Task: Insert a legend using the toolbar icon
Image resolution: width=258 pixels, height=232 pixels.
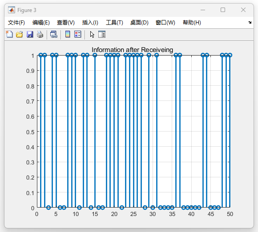Action: [x=78, y=34]
